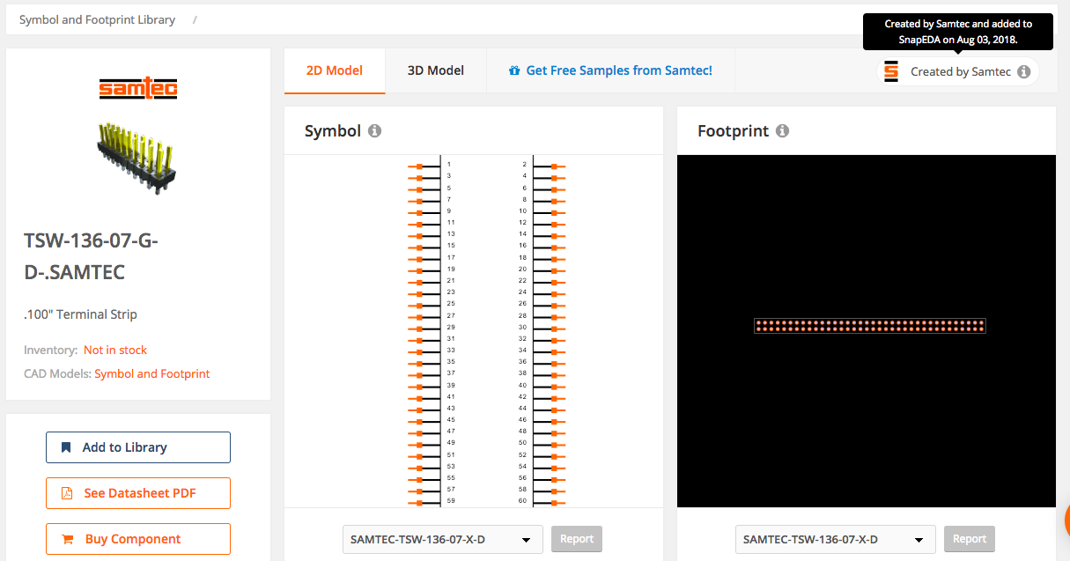The width and height of the screenshot is (1070, 561).
Task: Click pin number 60 in the symbol
Action: point(522,501)
